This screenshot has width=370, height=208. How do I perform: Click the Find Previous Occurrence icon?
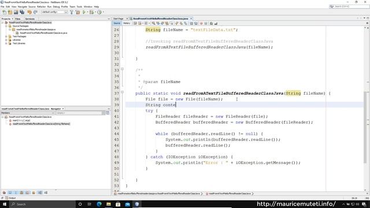pyautogui.click(x=158, y=23)
